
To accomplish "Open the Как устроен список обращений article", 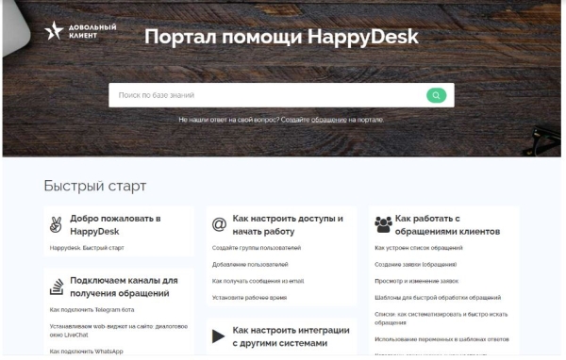I will tap(418, 248).
